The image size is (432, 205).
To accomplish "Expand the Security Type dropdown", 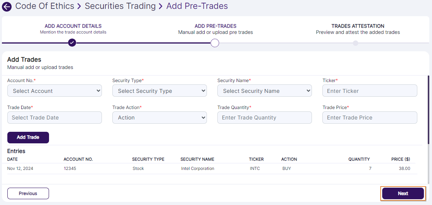I will click(159, 91).
